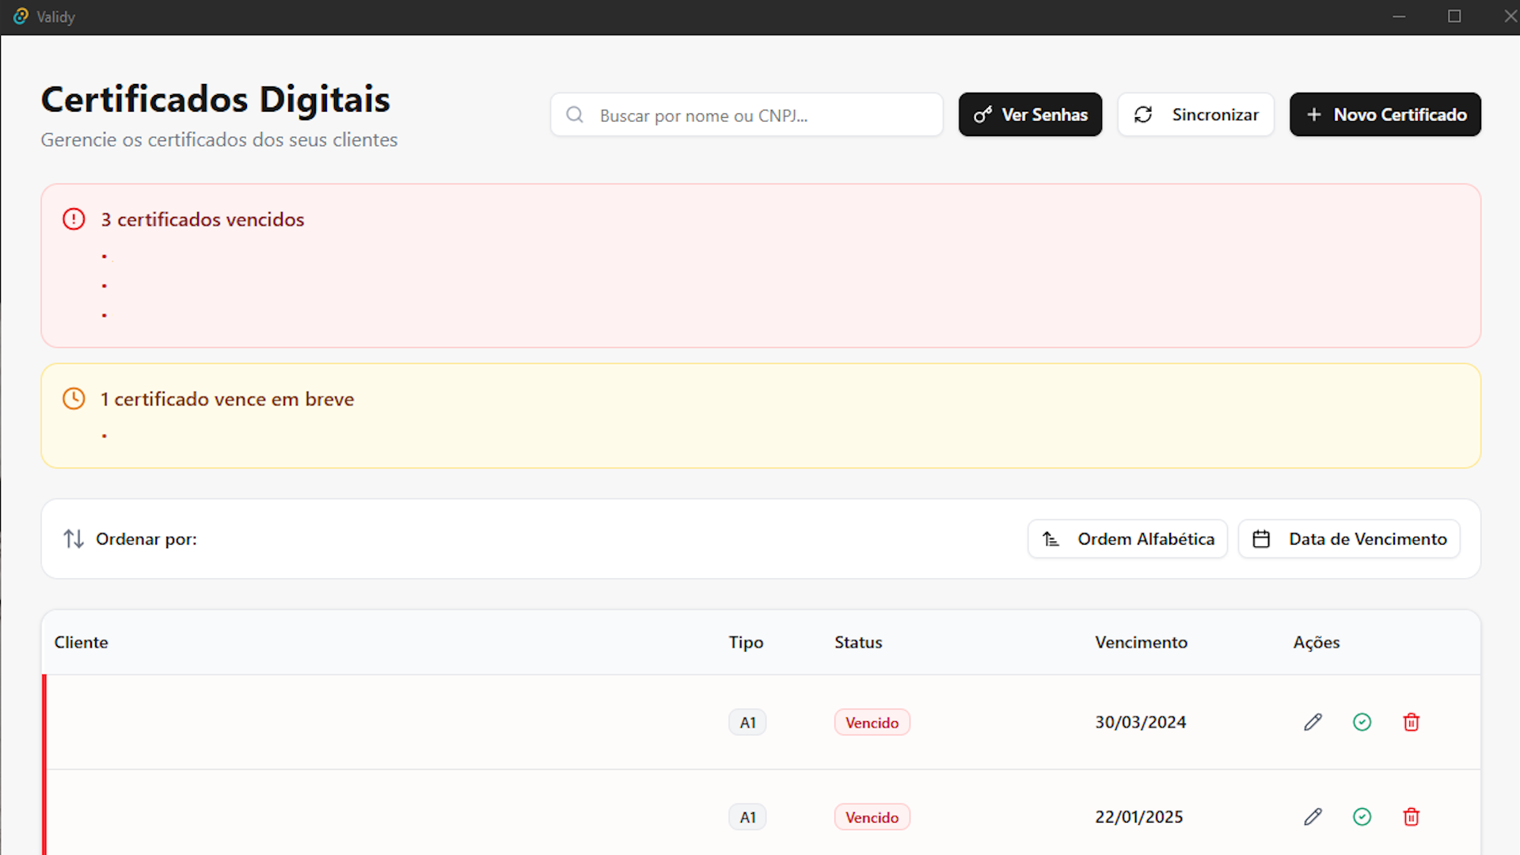Viewport: 1520px width, 855px height.
Task: Click trash icon for 22/01/2025 certificate
Action: pos(1411,817)
